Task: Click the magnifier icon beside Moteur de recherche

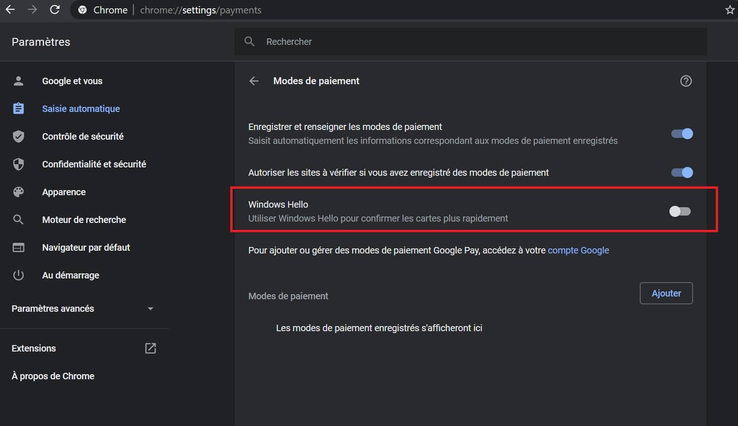Action: point(19,220)
